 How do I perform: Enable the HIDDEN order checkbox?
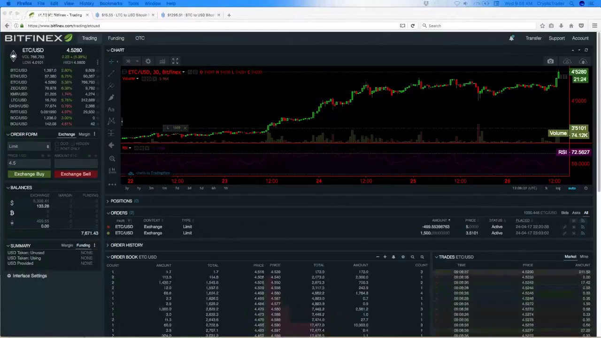pos(72,144)
